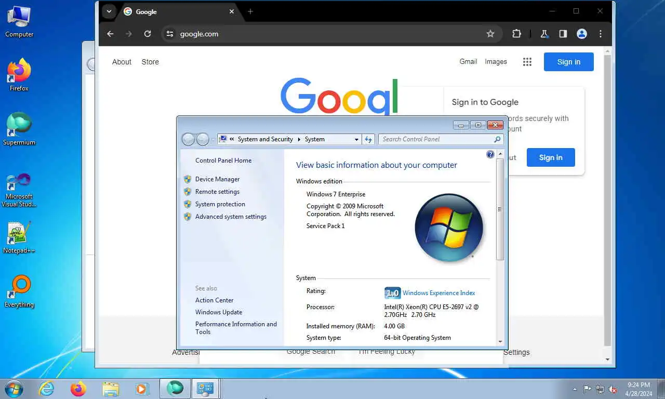Viewport: 665px width, 399px height.
Task: Open System protection link
Action: pos(220,204)
